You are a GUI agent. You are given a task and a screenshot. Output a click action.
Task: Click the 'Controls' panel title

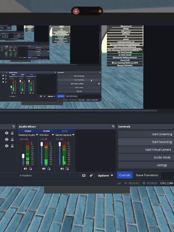pos(124,126)
